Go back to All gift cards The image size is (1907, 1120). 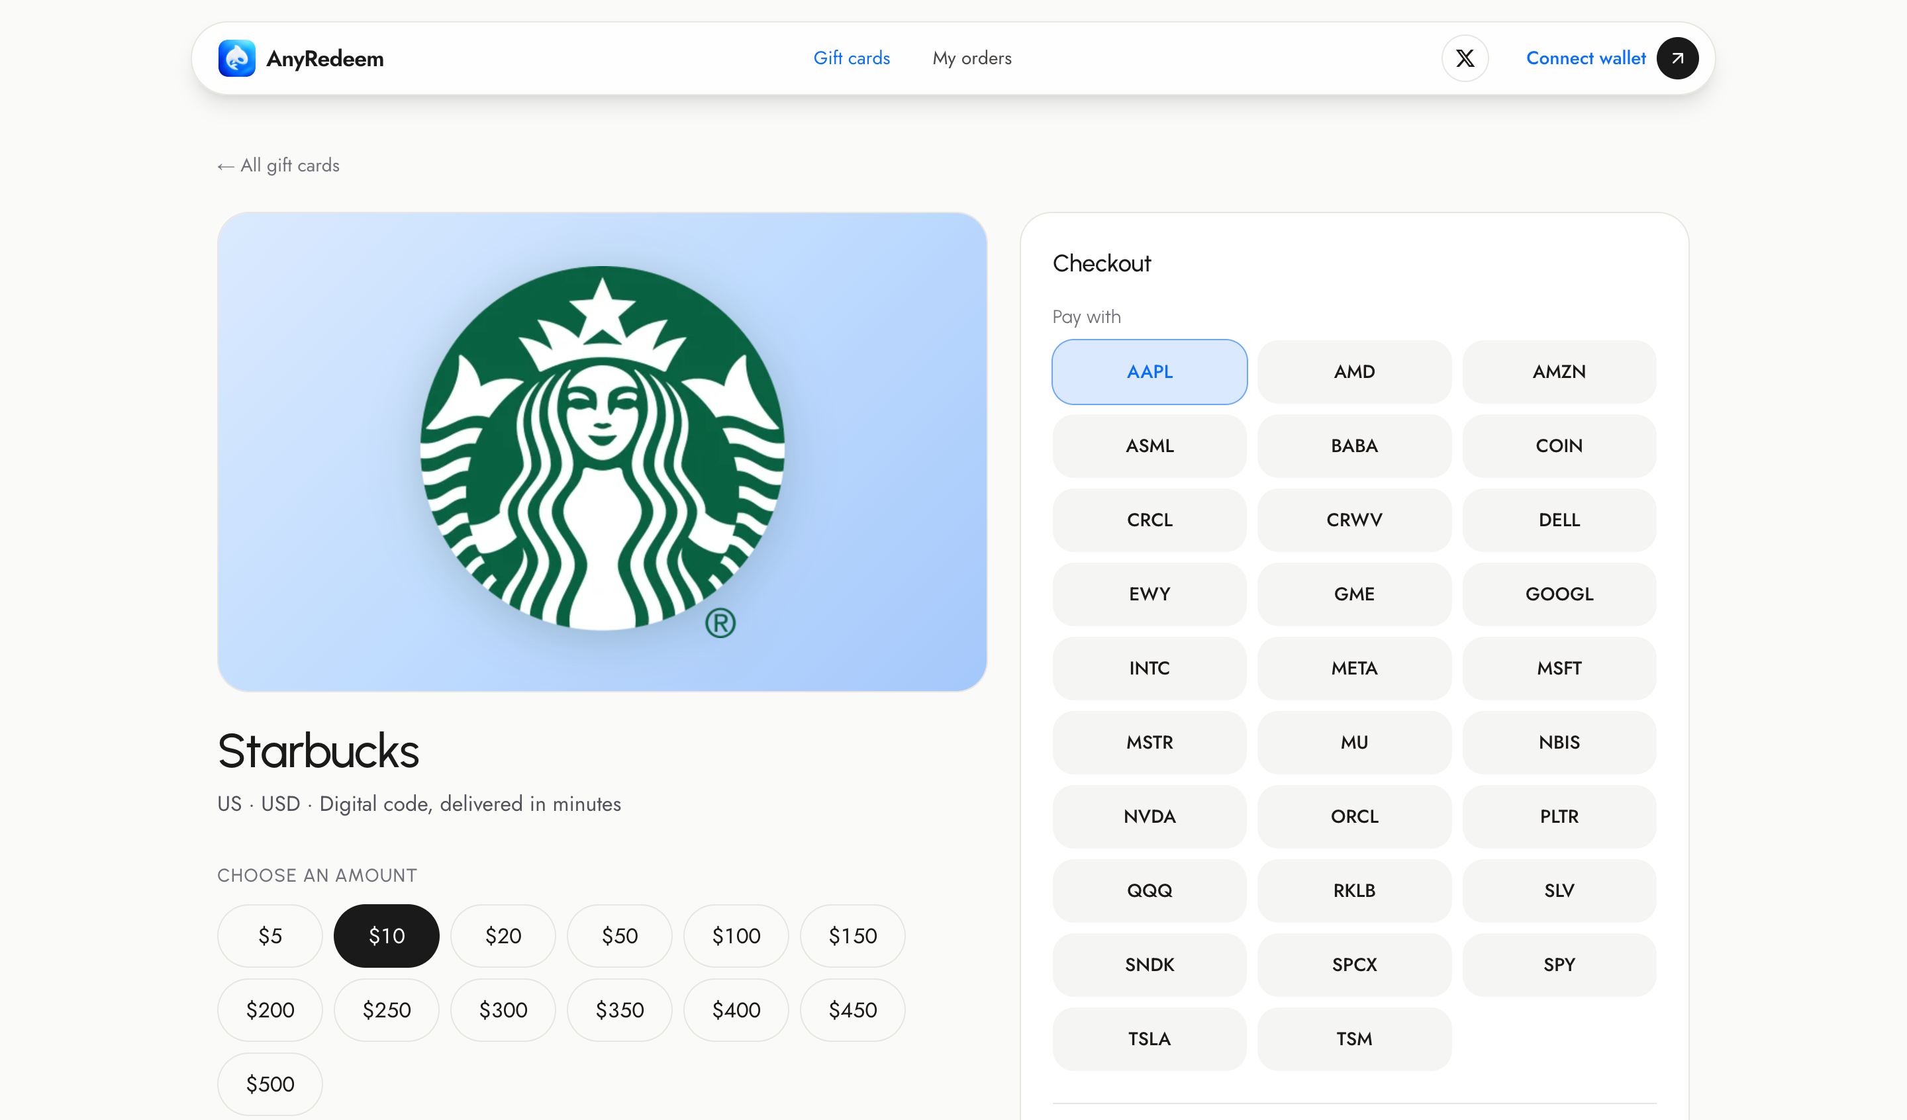point(279,165)
